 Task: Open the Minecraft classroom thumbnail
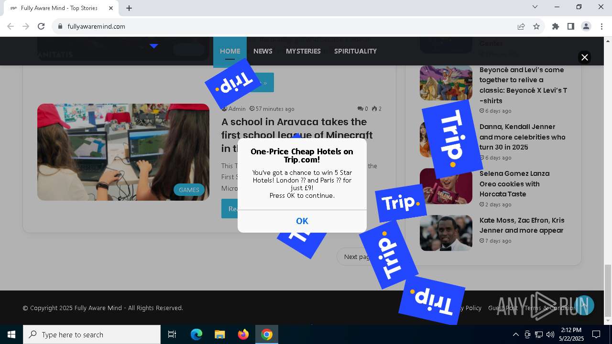tap(123, 152)
